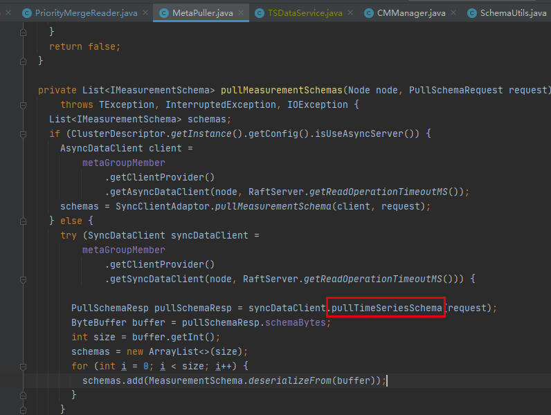Collapse the for loop fold marker
The width and height of the screenshot is (551, 415).
click(24, 367)
